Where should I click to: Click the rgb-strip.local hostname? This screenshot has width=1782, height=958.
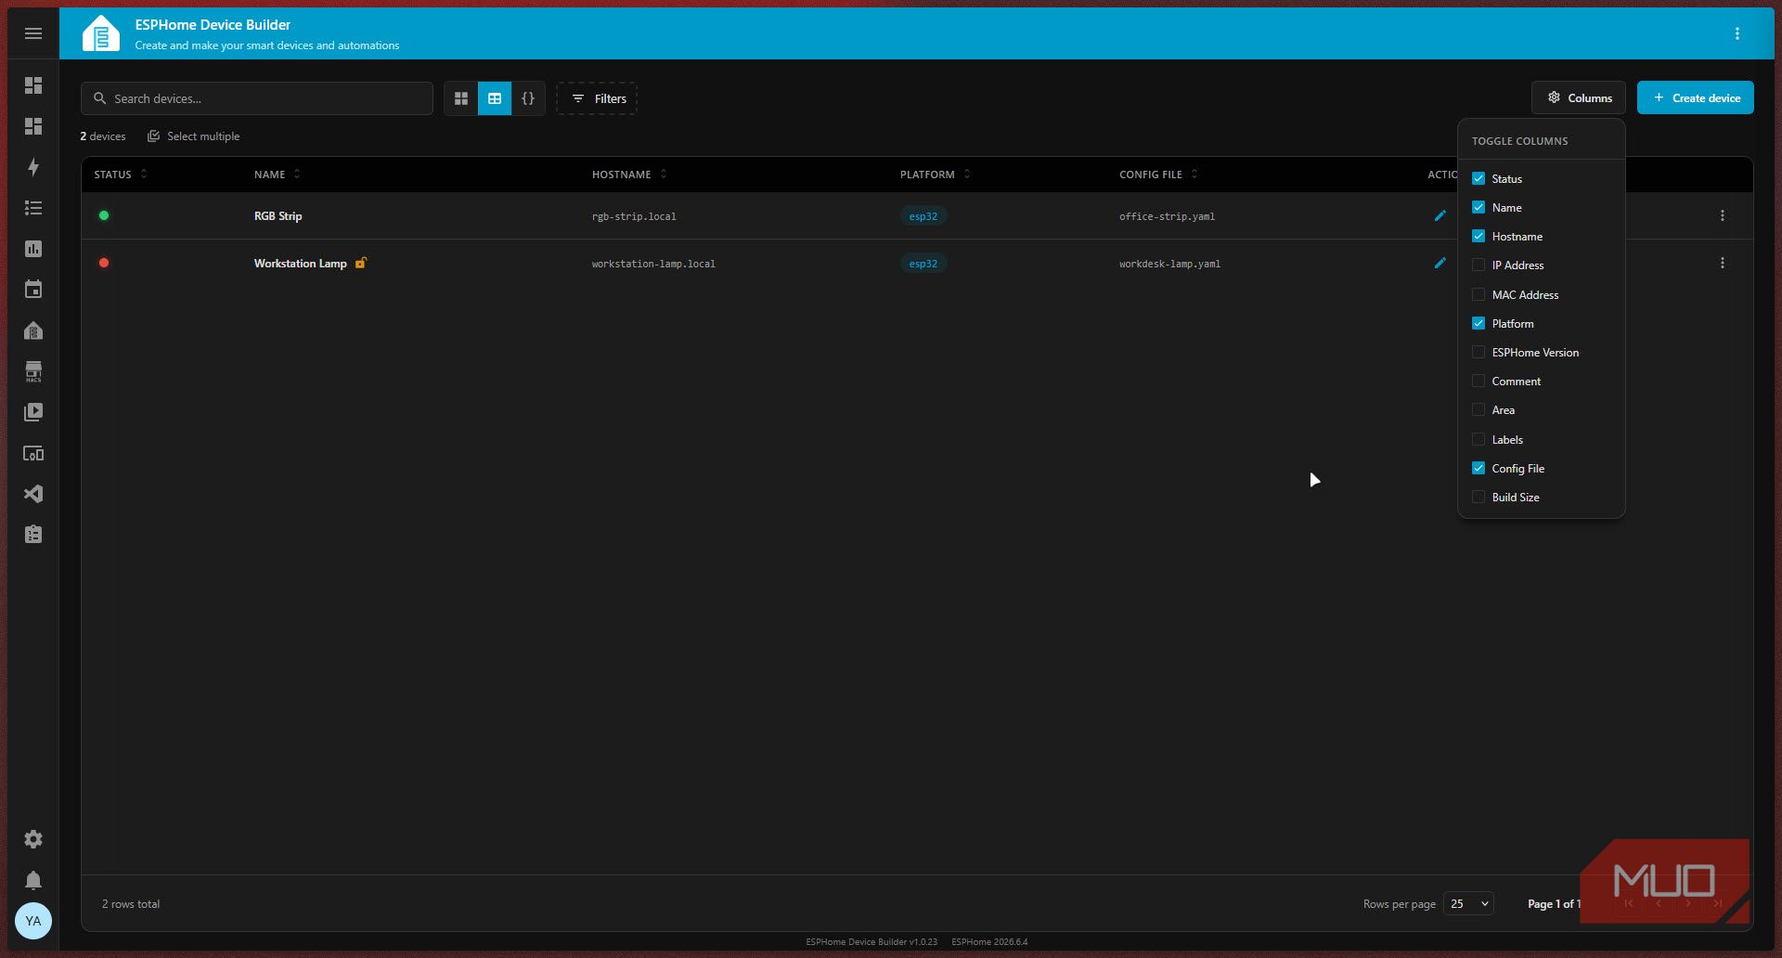pos(634,216)
